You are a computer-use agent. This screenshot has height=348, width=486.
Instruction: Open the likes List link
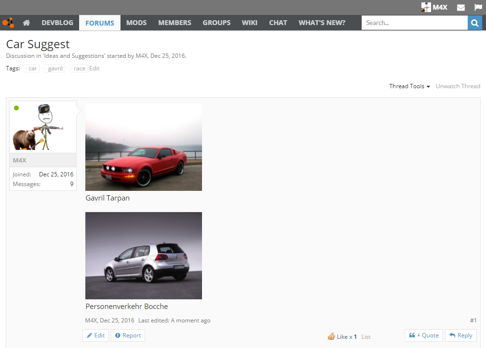click(366, 337)
